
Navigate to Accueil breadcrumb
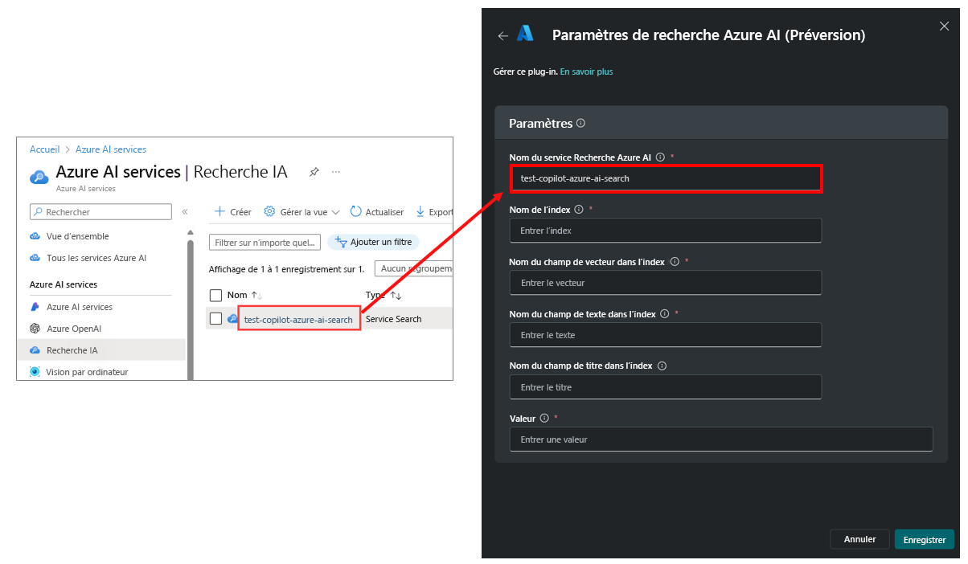[44, 149]
